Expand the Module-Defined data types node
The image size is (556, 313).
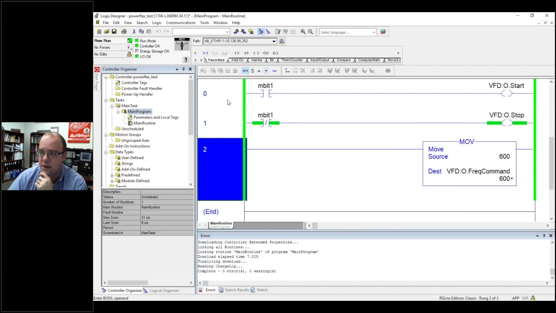112,181
